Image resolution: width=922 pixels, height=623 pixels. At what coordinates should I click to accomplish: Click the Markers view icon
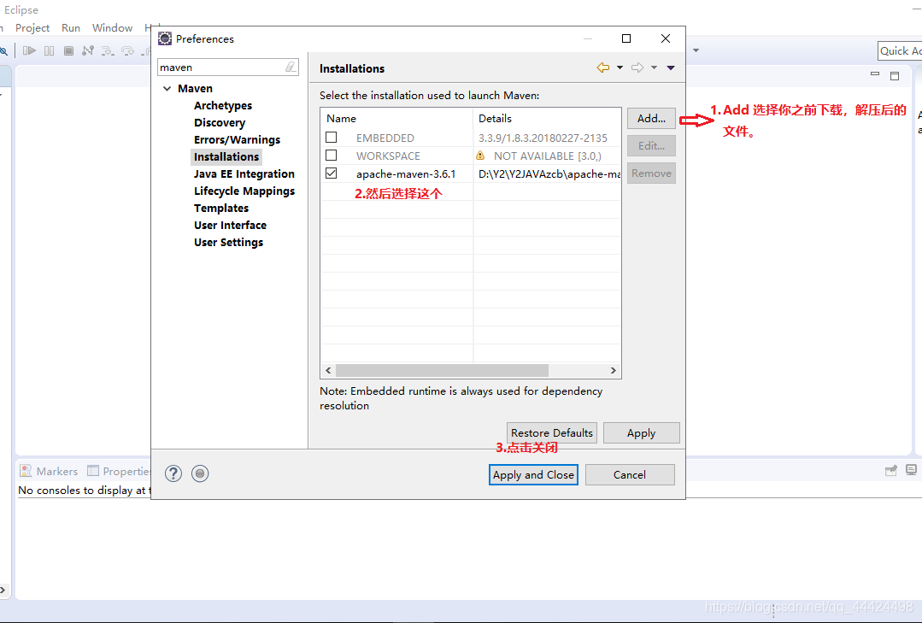tap(26, 471)
